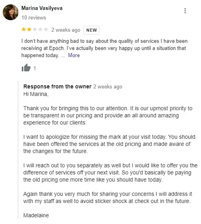Screen dimensions: 201x224
Task: Click the review's 2 weeks ago timestamp
Action: 66,30
